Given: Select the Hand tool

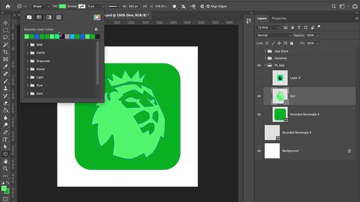Looking at the screenshot, I should [x=6, y=162].
